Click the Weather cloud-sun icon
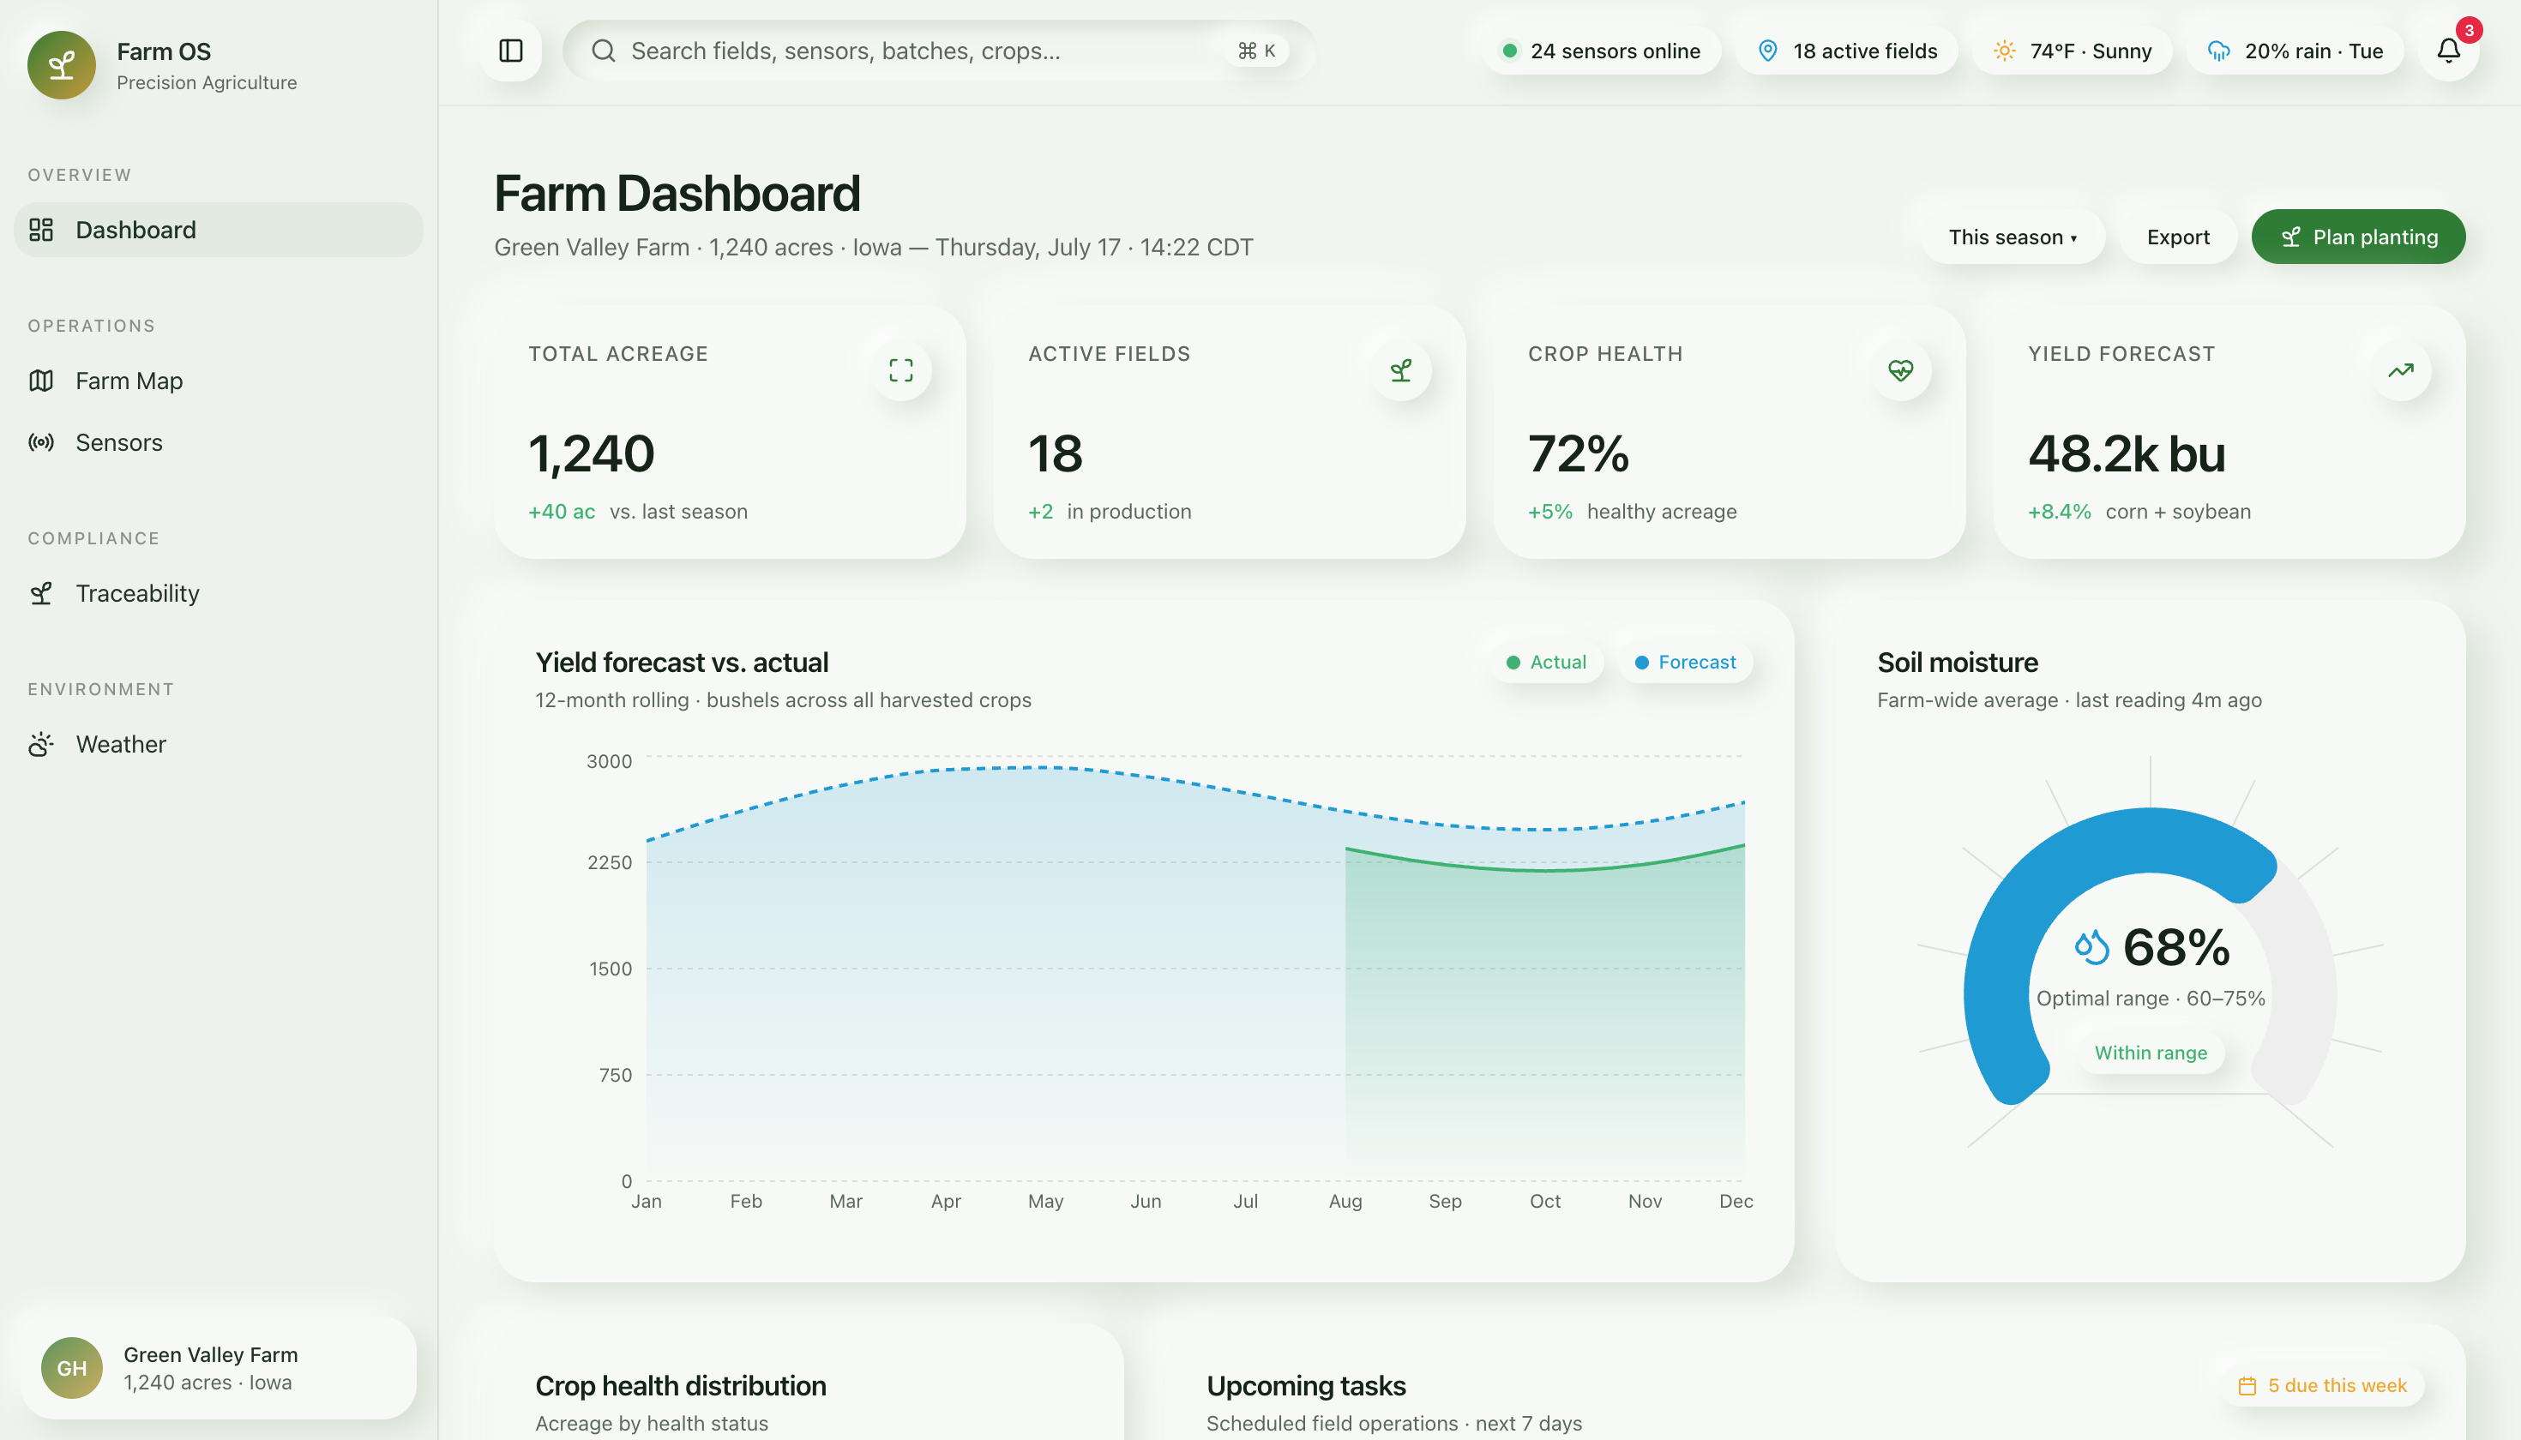Screen dimensions: 2521x1440 (41, 745)
